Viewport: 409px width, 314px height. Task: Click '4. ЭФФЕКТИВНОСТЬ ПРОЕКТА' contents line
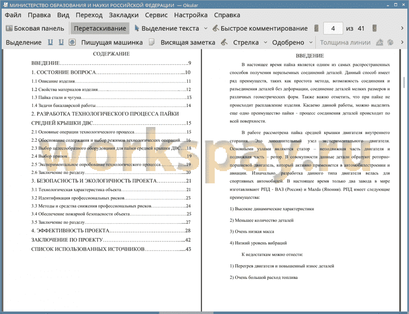coord(111,231)
